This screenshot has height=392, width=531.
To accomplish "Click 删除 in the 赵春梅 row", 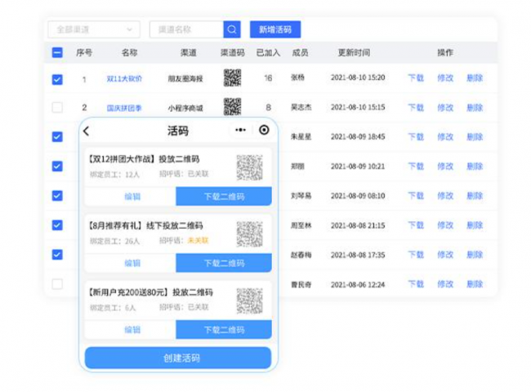I will (x=475, y=255).
